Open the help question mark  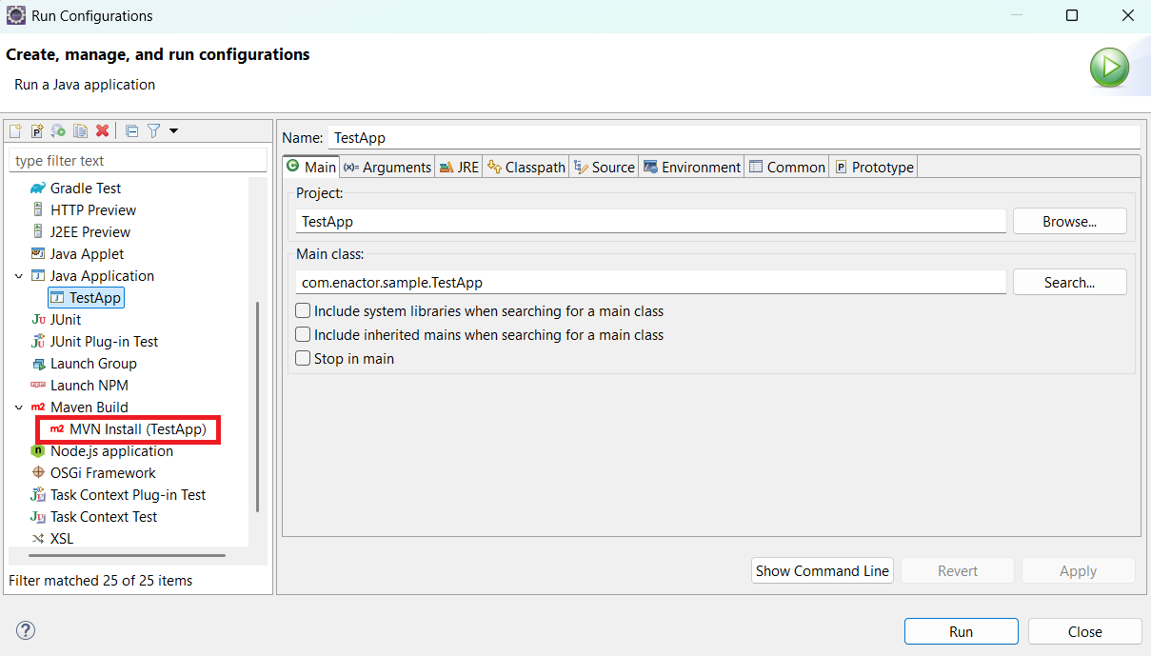(26, 630)
